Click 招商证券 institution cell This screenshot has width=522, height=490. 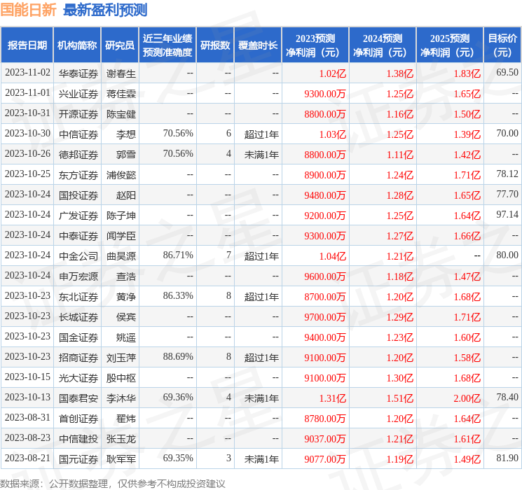78,358
